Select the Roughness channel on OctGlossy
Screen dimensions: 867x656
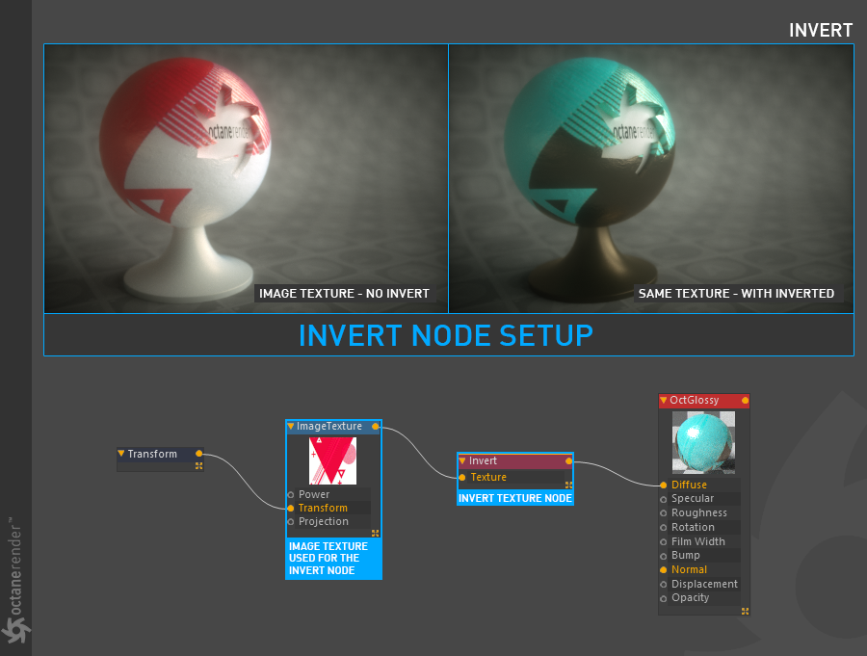tap(698, 512)
